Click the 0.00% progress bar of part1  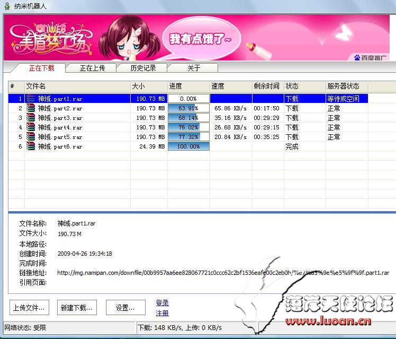coord(188,99)
